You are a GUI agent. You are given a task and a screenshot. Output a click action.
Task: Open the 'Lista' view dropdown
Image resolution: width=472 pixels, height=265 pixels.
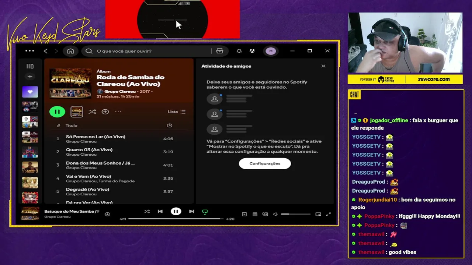pos(177,112)
